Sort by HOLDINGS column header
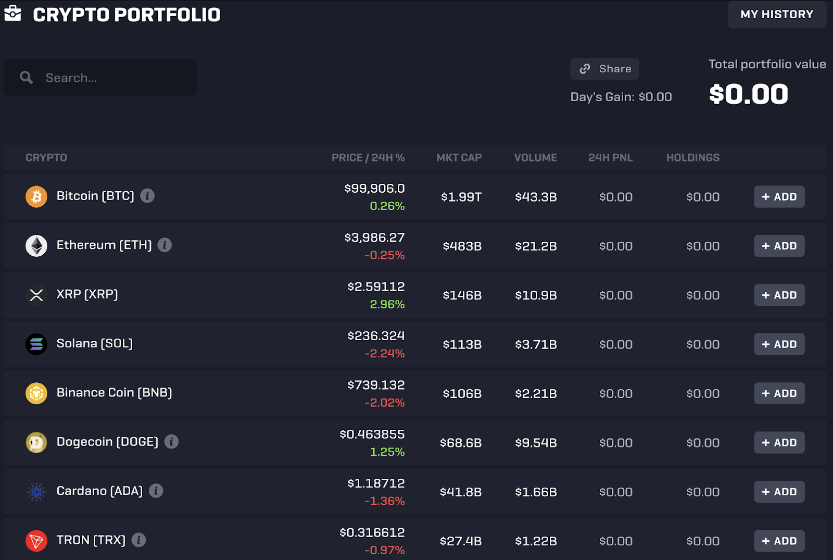 693,158
